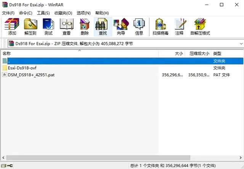Open the 帮助(H) menu
Viewport: 244px width, 169px height.
pos(102,13)
